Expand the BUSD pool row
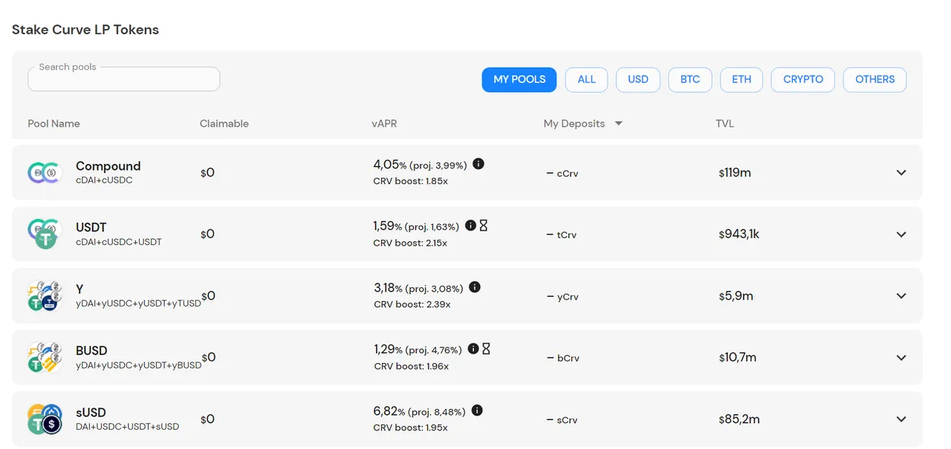The width and height of the screenshot is (951, 449). pos(901,358)
